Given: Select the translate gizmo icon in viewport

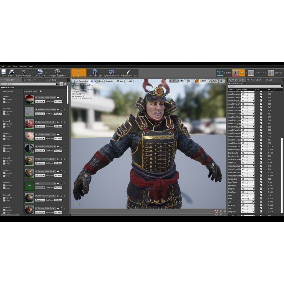Looking at the screenshot, I should point(170,81).
